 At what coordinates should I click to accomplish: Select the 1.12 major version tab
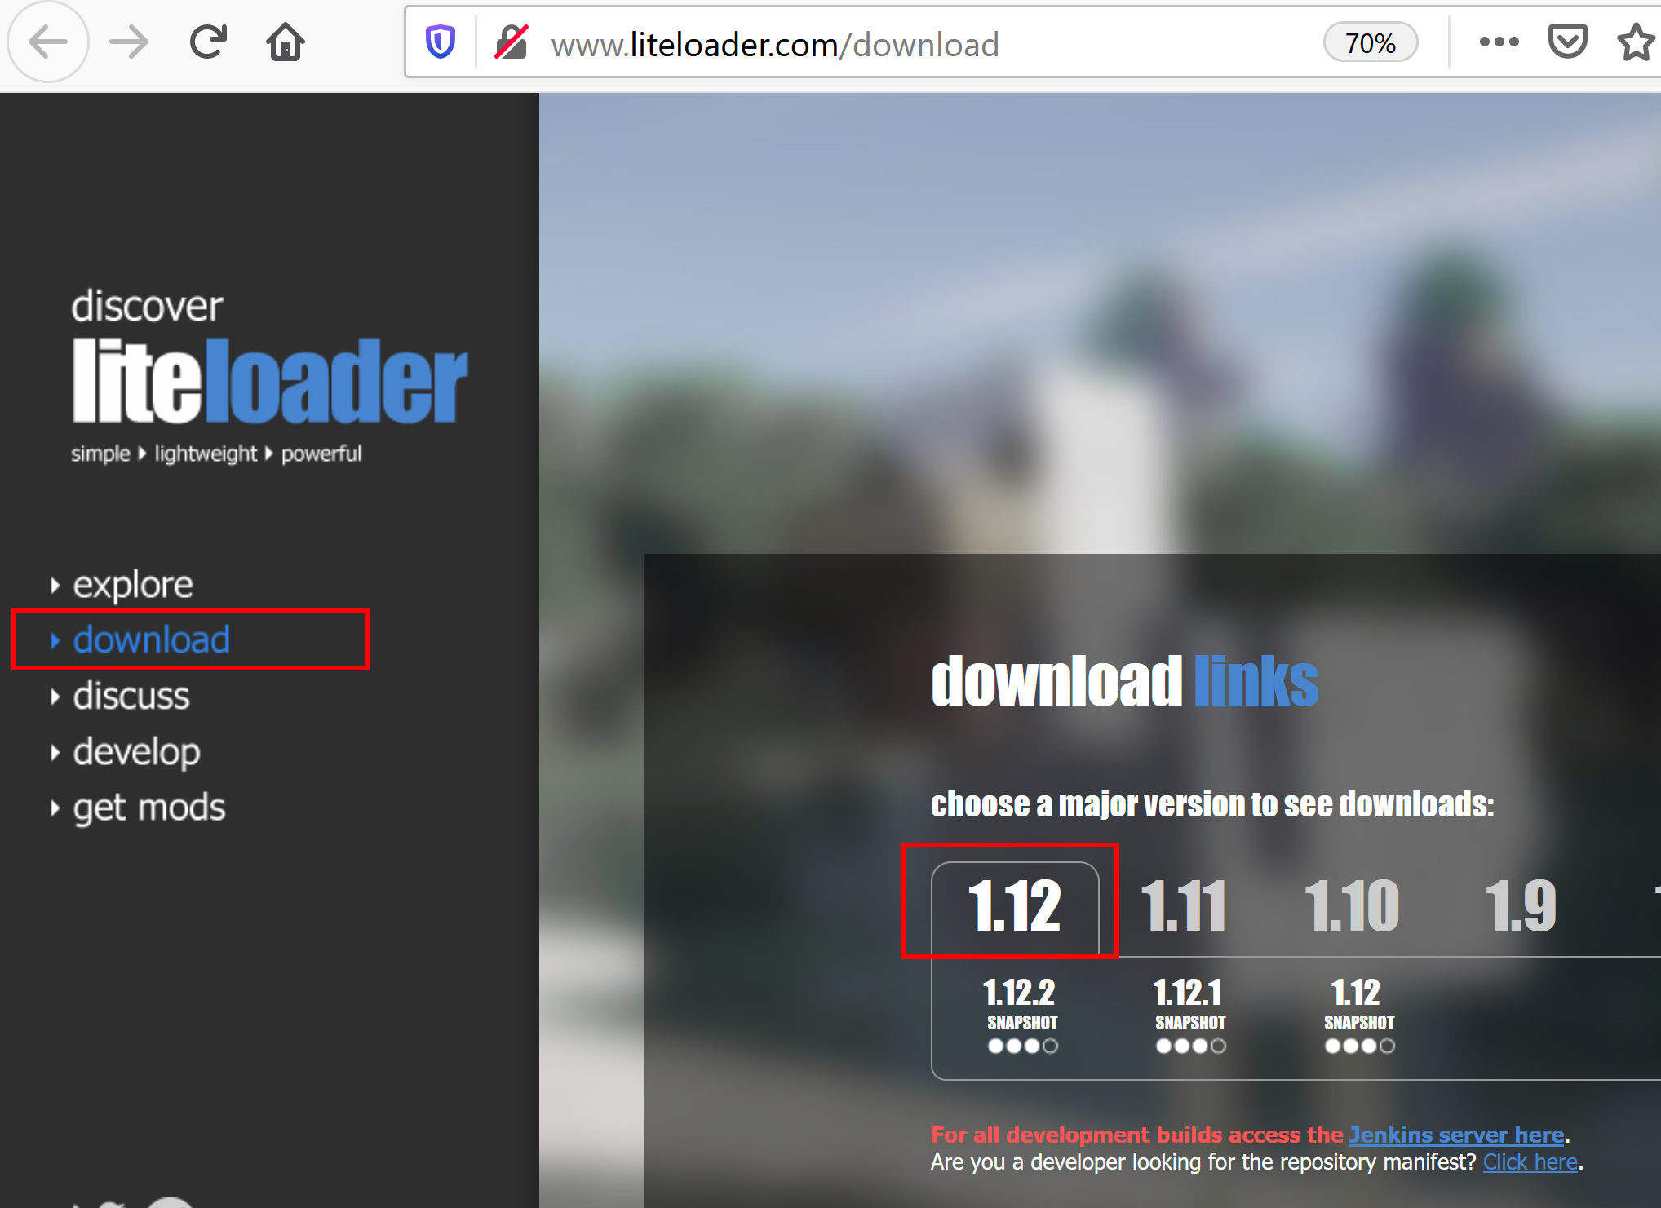tap(1014, 905)
